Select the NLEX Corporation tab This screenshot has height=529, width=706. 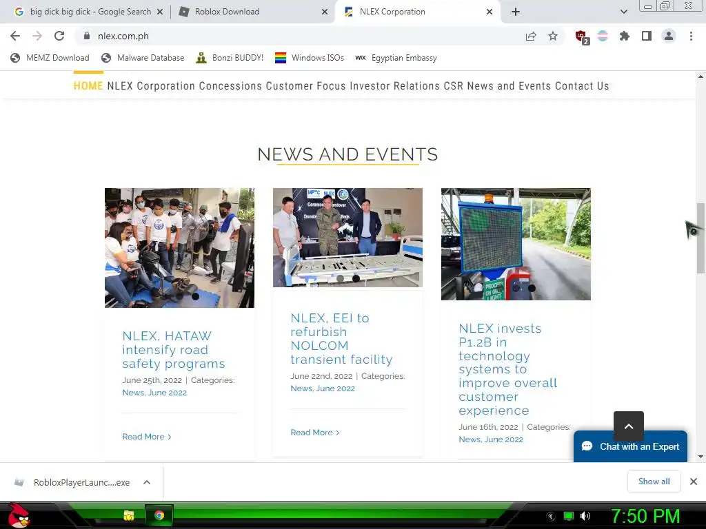[x=417, y=12]
